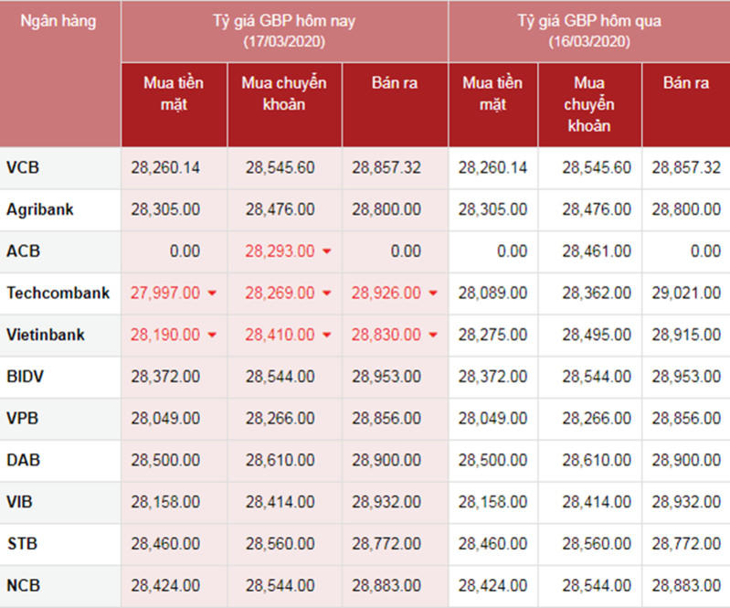Select VCB today's cash rate 28,260.14

(x=165, y=167)
